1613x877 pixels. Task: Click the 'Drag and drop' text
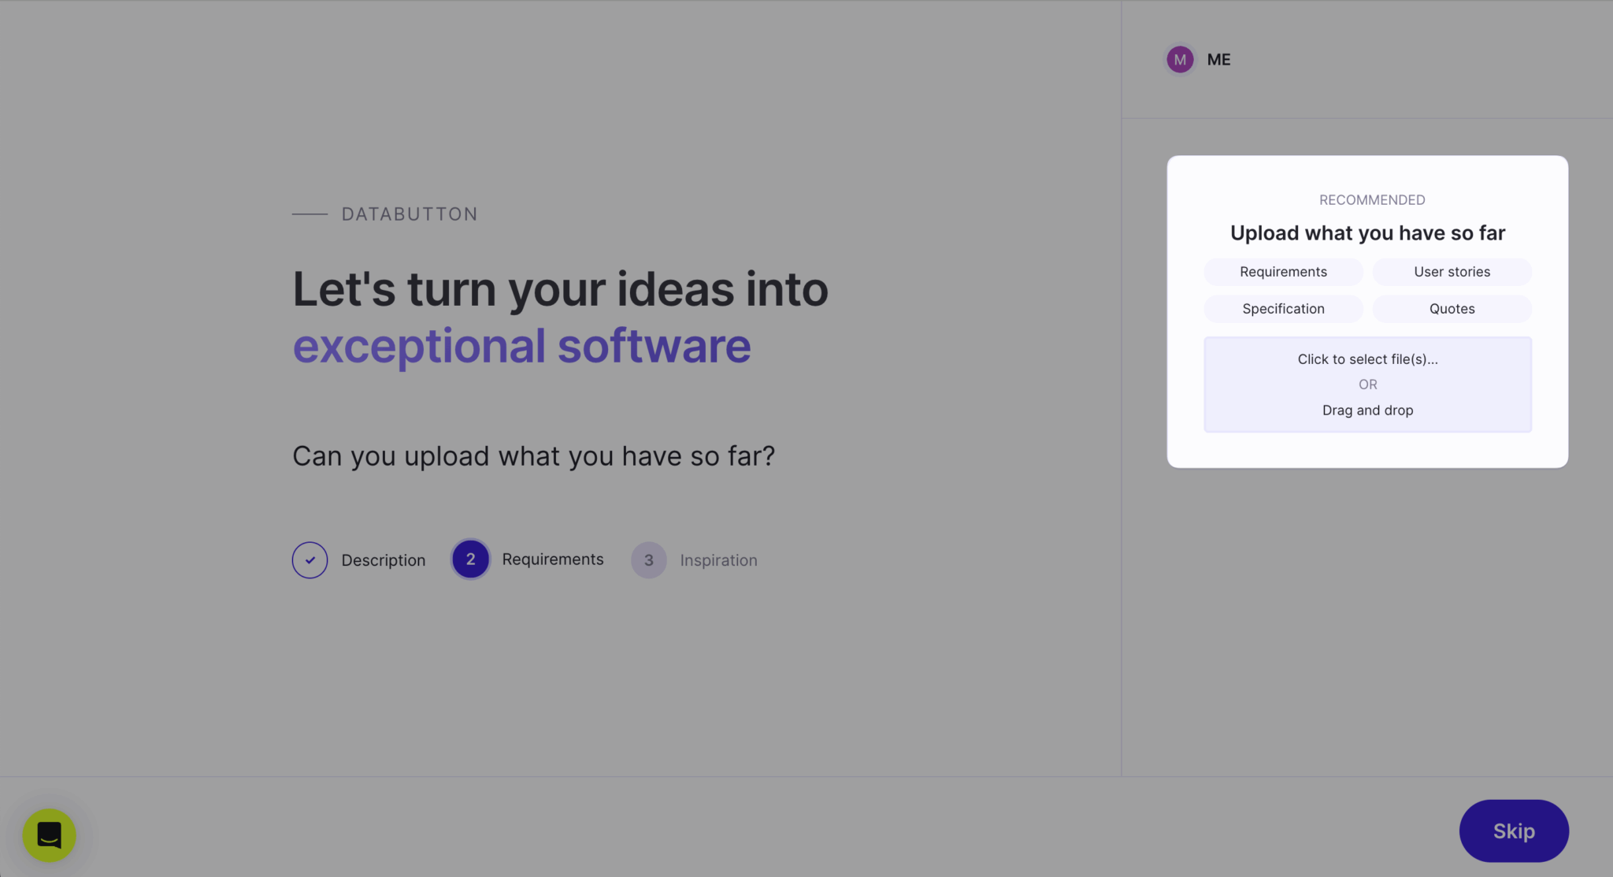click(x=1367, y=411)
